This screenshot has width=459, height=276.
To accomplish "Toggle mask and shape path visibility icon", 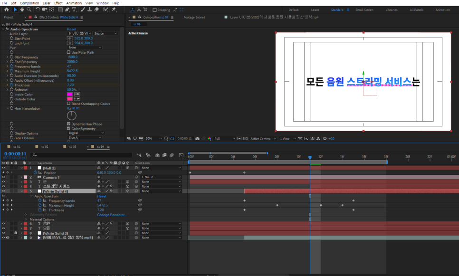I will click(x=172, y=138).
